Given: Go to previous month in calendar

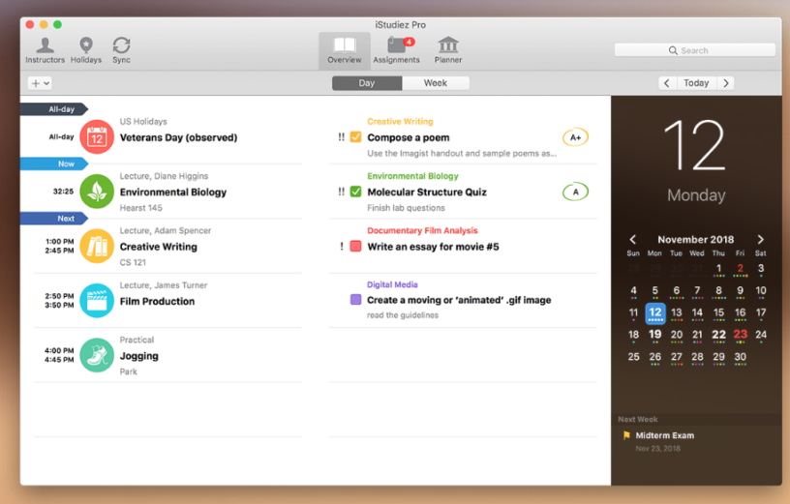Looking at the screenshot, I should coord(633,239).
